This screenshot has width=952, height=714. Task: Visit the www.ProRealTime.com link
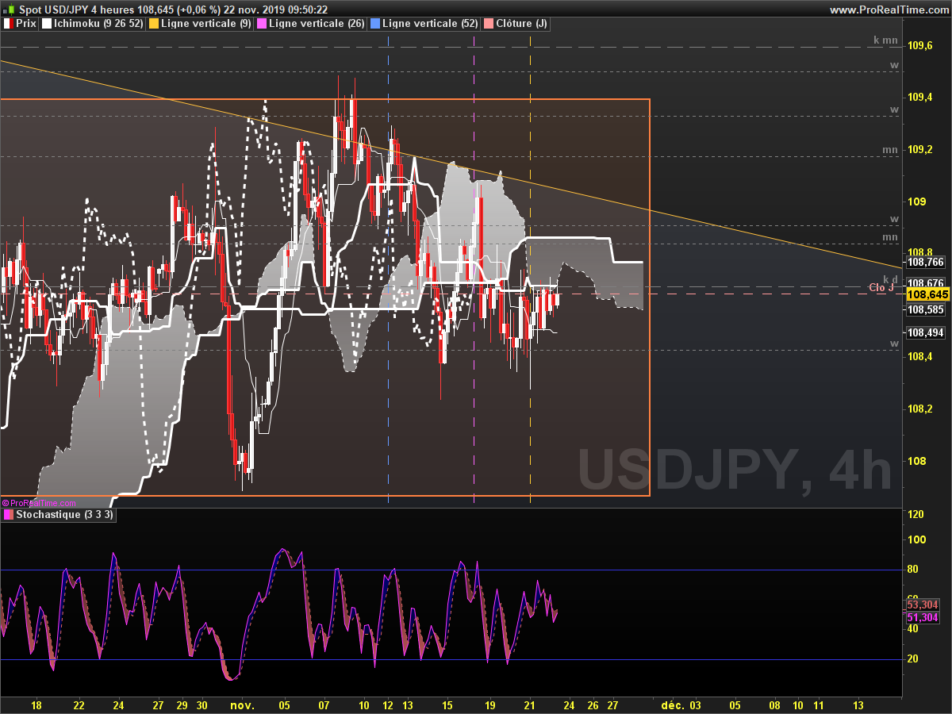pos(888,10)
